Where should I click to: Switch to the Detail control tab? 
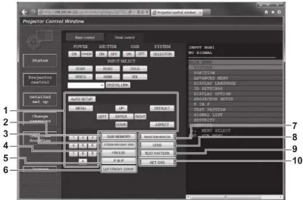pyautogui.click(x=125, y=37)
